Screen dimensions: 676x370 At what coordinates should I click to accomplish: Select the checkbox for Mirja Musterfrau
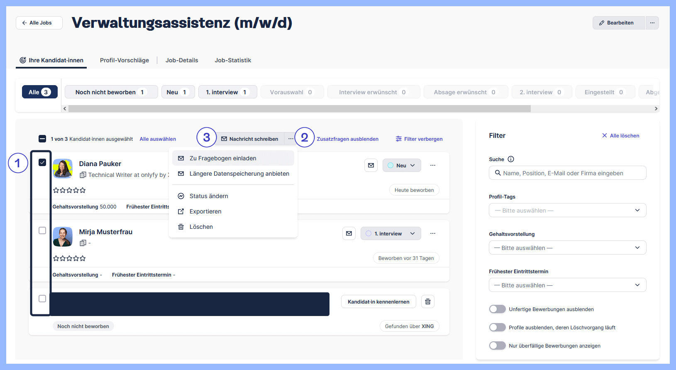pos(42,230)
